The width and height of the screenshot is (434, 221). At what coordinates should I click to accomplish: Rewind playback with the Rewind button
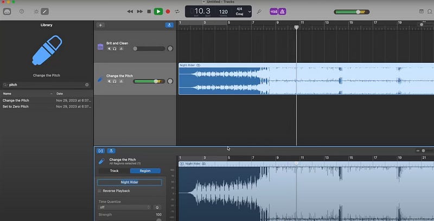(x=130, y=11)
